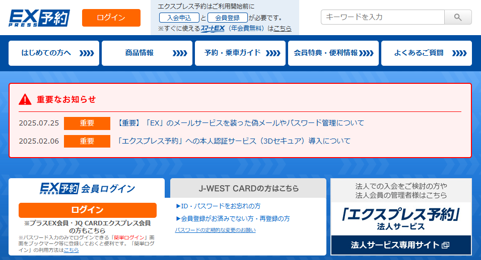Click the EX Press 予約 logo
This screenshot has width=481, height=260.
point(39,18)
